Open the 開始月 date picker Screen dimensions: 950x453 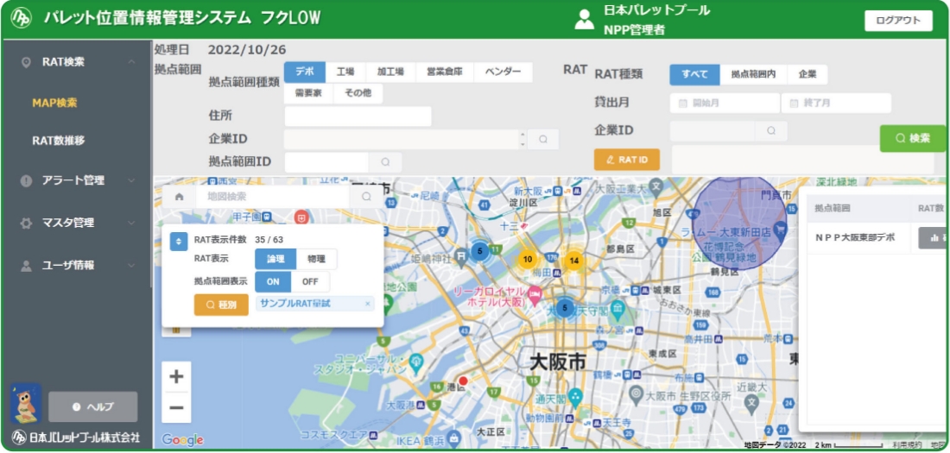[x=725, y=103]
